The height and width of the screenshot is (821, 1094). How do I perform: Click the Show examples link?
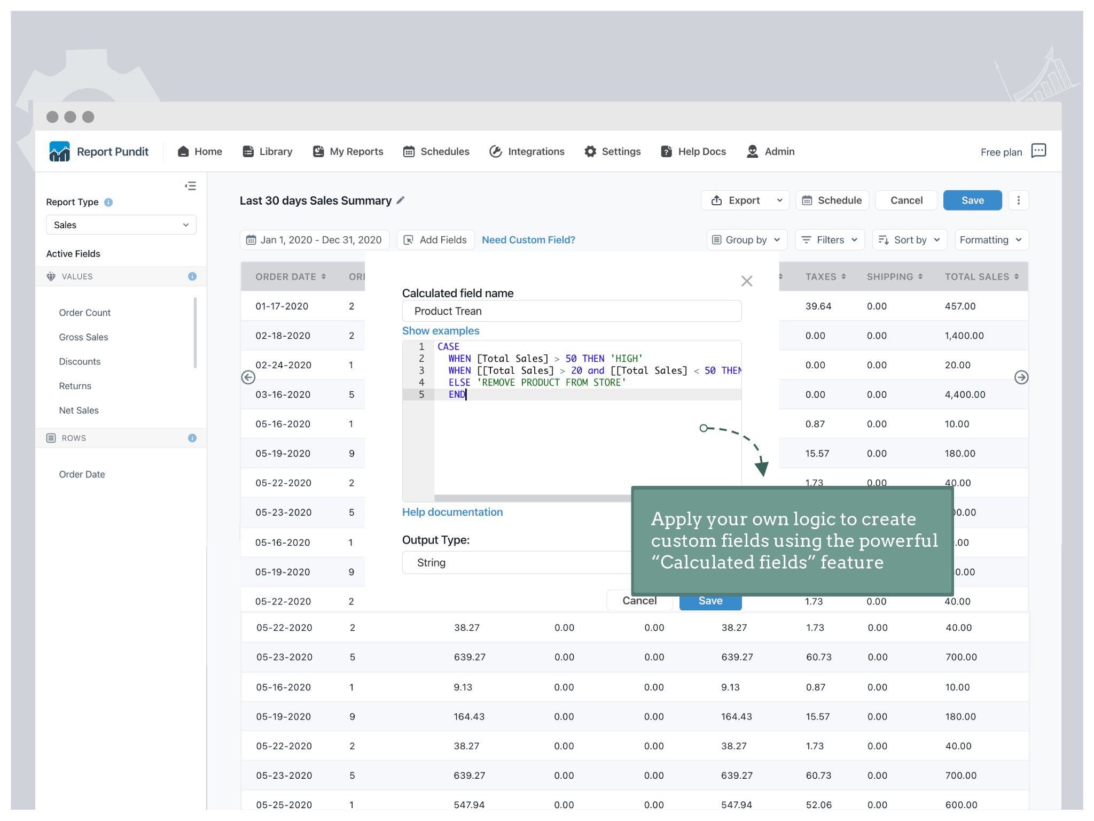click(441, 331)
